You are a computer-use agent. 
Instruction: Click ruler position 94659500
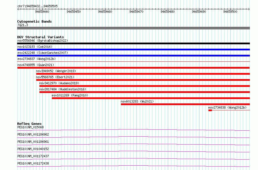(230, 12)
